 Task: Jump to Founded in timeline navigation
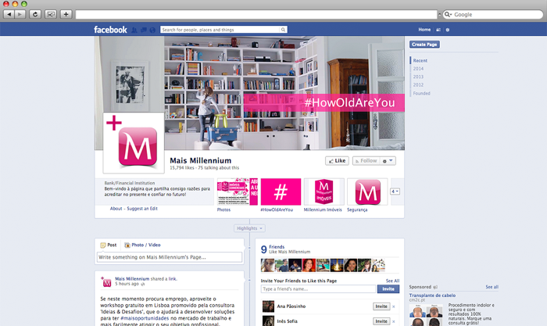(421, 93)
